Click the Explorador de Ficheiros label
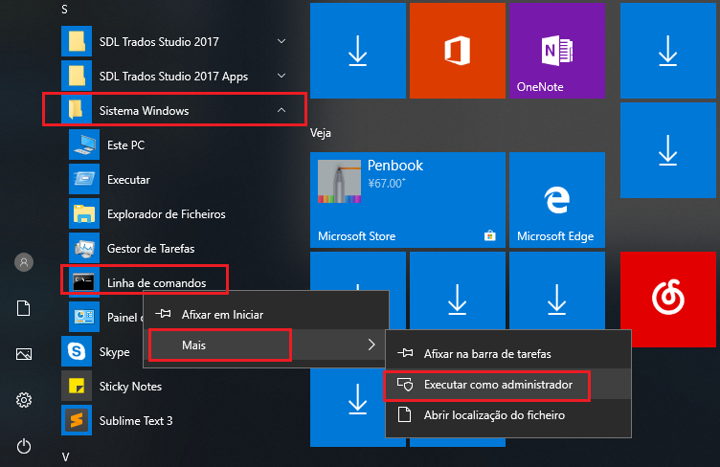 pos(167,214)
